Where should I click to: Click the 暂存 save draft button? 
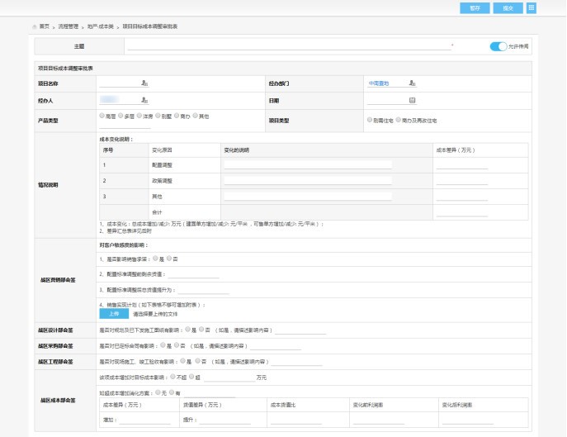475,7
